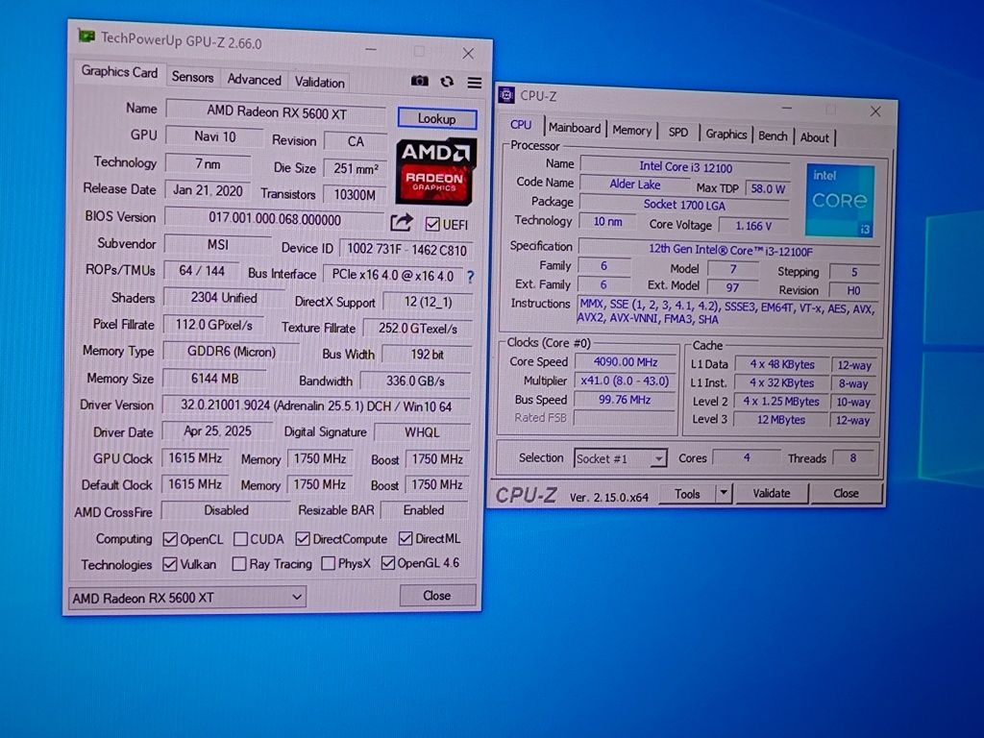Open the Graphics tab in CPU-Z

click(x=726, y=134)
